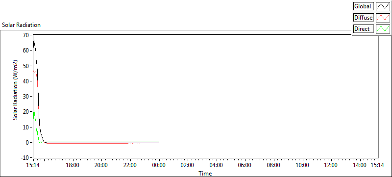The image size is (392, 177).
Task: Click the 40 y-axis tick label
Action: (26, 81)
